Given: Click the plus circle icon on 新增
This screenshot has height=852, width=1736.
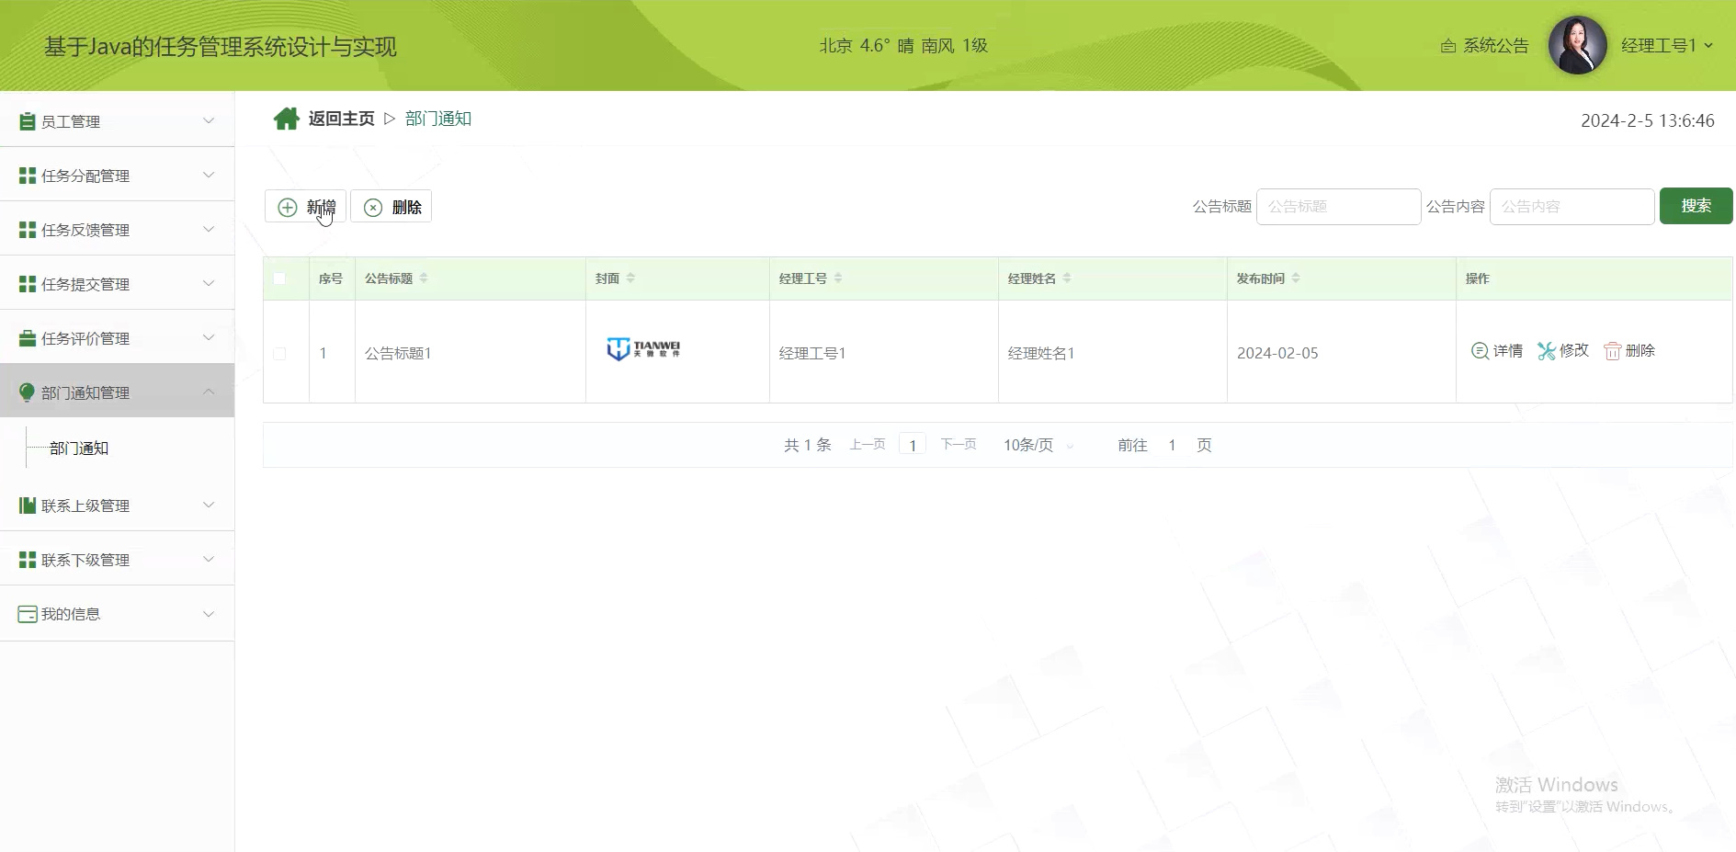Looking at the screenshot, I should pyautogui.click(x=288, y=208).
